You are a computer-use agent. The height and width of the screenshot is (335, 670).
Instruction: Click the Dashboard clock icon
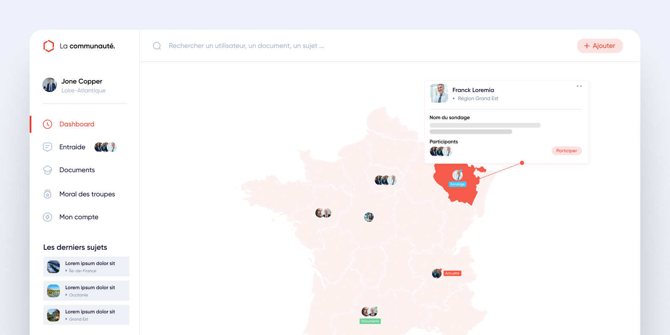47,124
